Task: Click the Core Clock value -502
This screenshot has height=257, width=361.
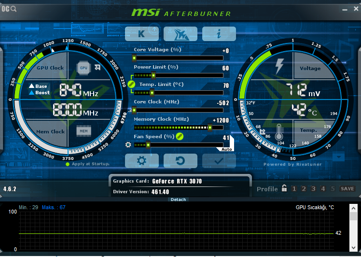Action: click(223, 103)
